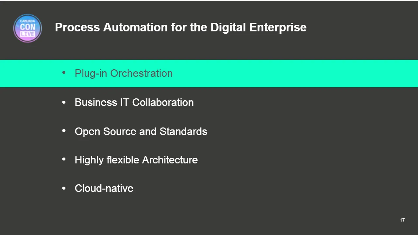
Task: Select the bullet dot before Business IT Collaboration
Action: coord(64,102)
